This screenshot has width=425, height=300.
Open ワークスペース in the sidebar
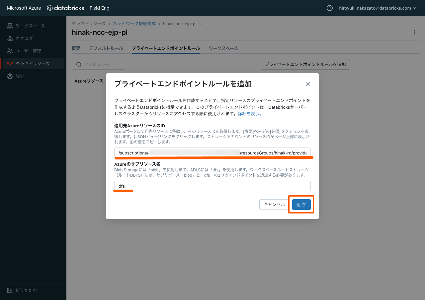30,26
